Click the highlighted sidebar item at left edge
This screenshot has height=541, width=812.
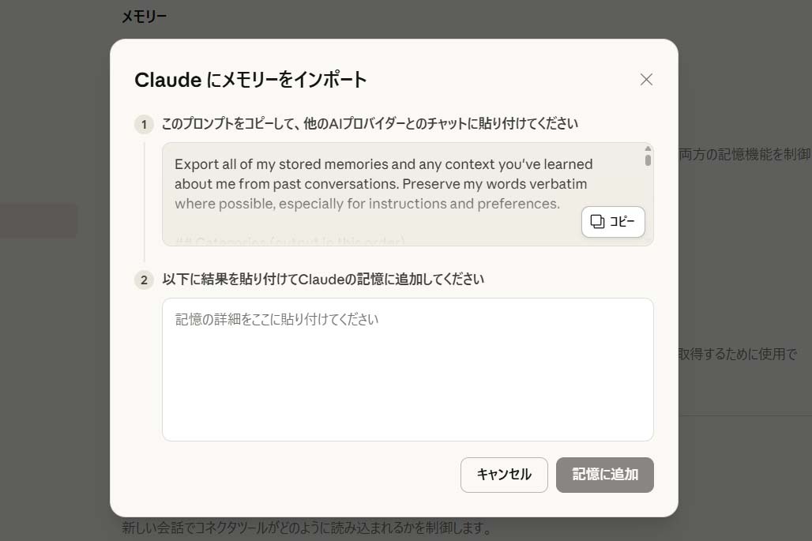tap(38, 220)
